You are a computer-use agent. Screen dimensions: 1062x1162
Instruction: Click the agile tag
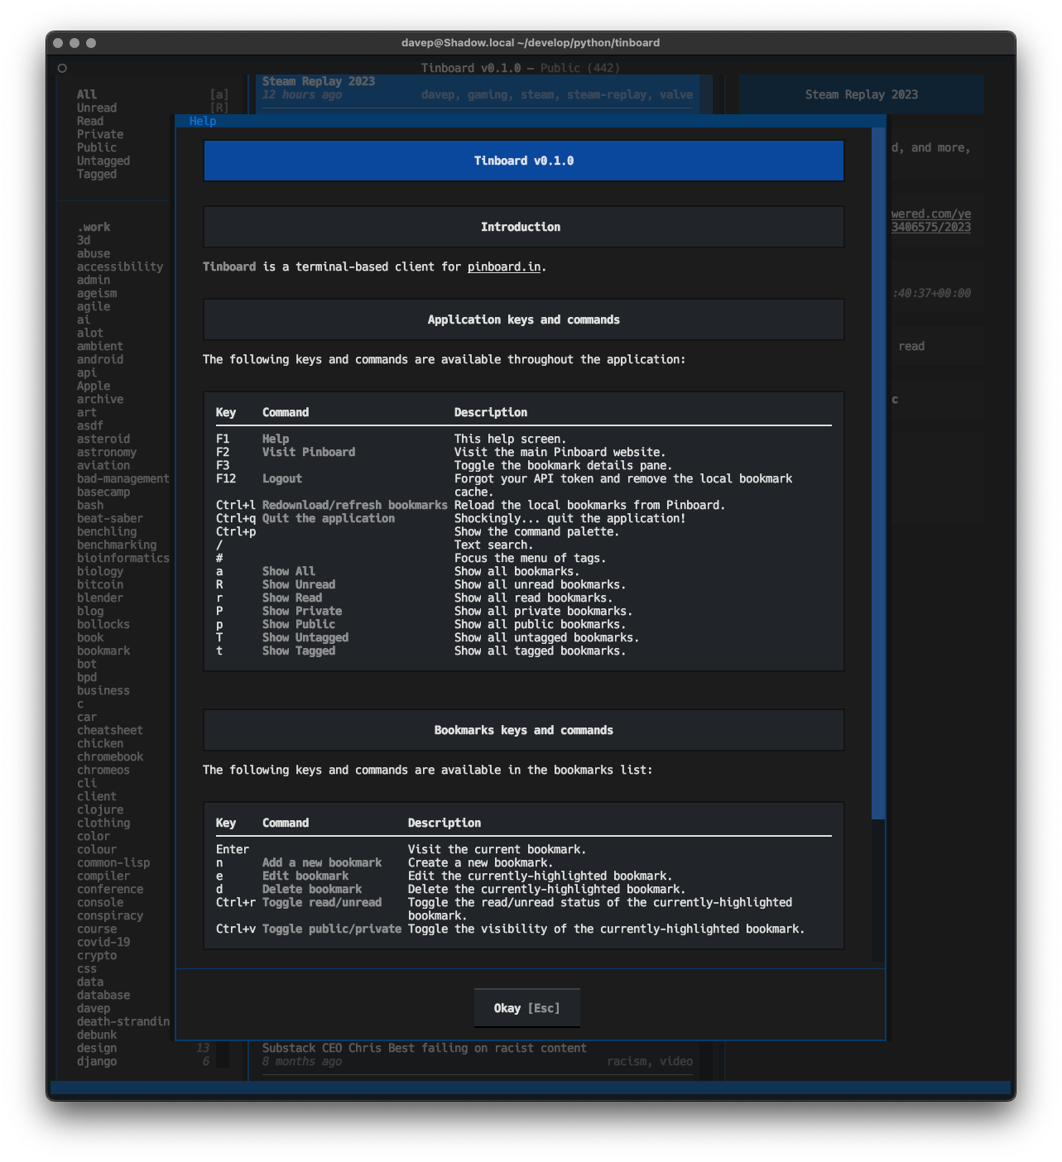94,306
